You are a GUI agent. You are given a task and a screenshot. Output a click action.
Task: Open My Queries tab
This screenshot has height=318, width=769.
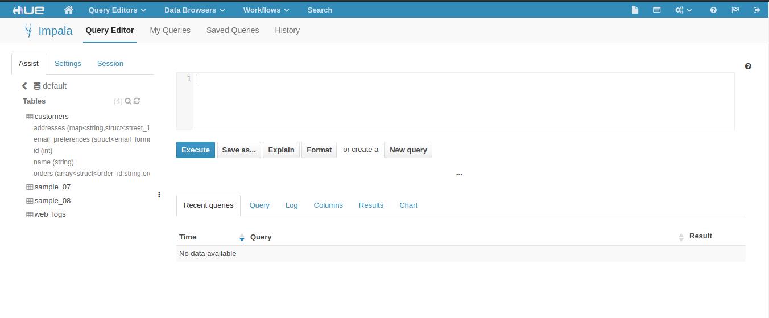tap(170, 30)
